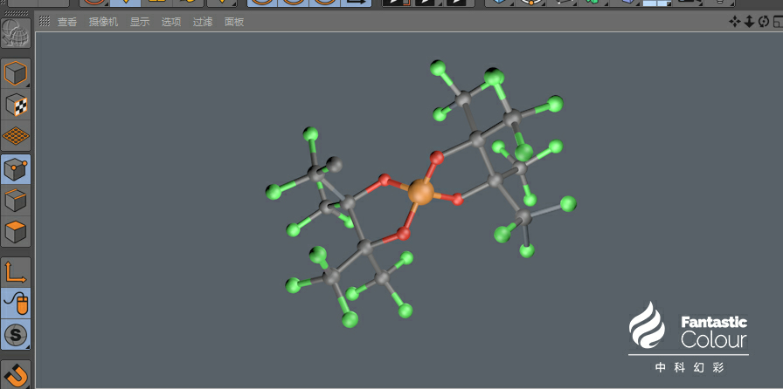The height and width of the screenshot is (389, 783).
Task: Open the 过滤 filter menu
Action: pos(203,22)
